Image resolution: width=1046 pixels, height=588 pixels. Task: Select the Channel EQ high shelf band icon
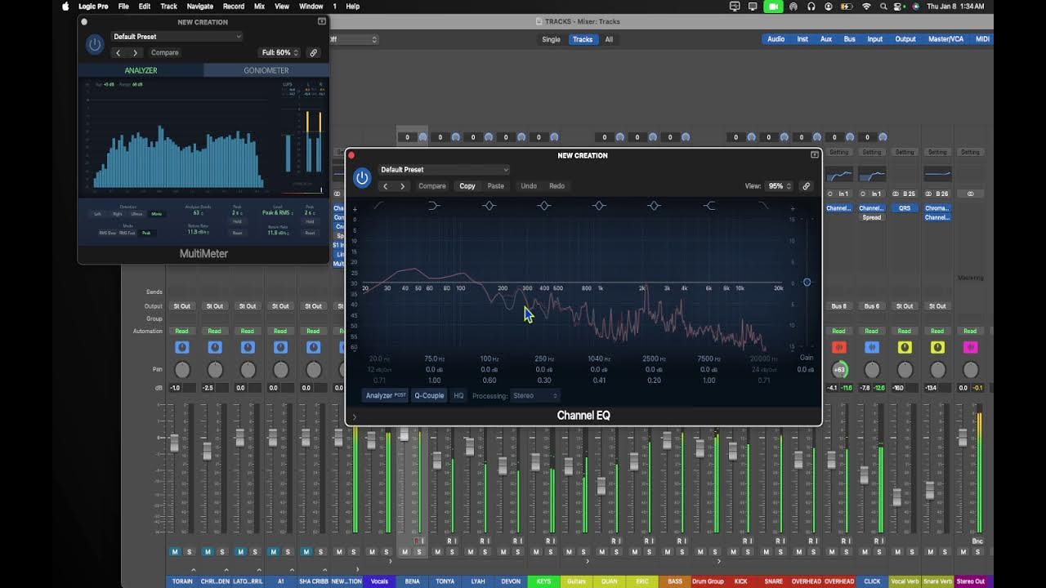point(709,206)
